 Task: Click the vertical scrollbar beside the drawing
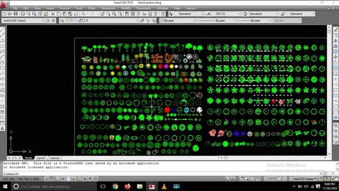click(329, 90)
